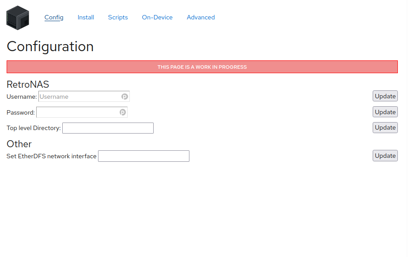This screenshot has height=257, width=408.
Task: Click Update button for Password
Action: pos(385,112)
